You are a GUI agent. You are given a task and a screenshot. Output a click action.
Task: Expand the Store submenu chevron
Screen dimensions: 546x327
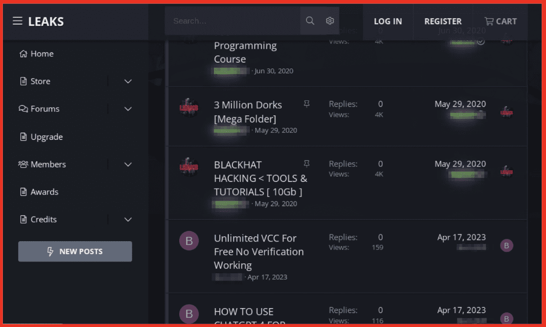128,82
